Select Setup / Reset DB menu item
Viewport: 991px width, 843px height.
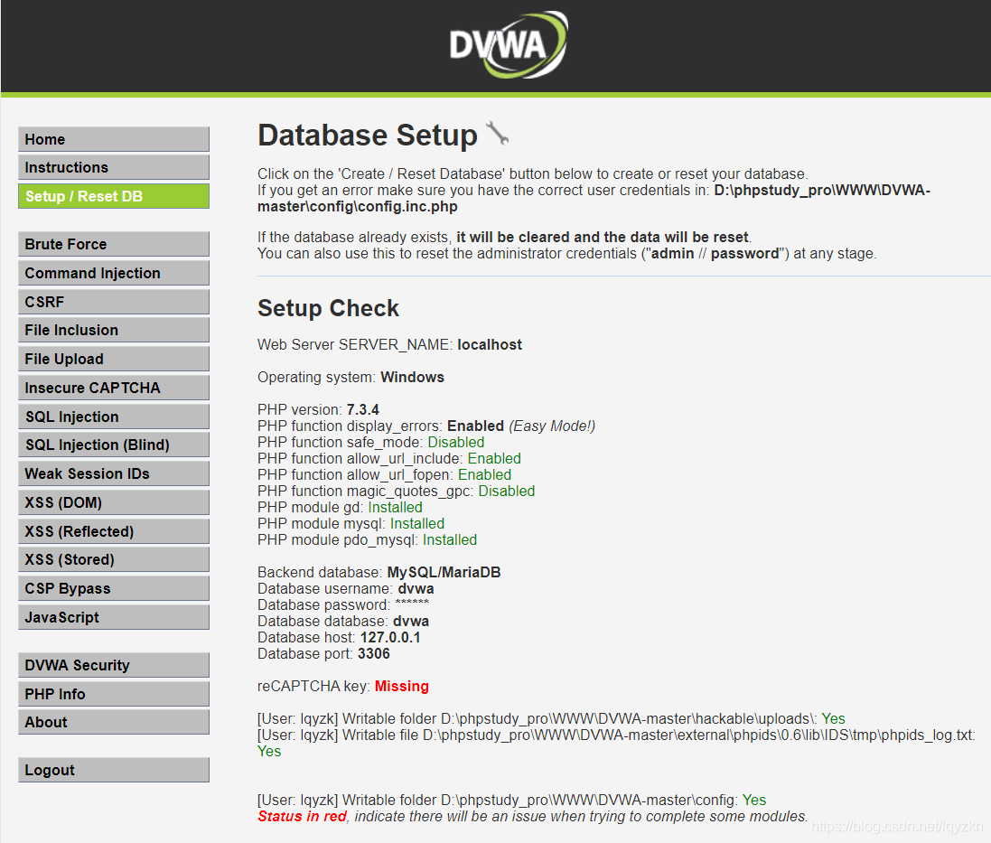click(114, 196)
